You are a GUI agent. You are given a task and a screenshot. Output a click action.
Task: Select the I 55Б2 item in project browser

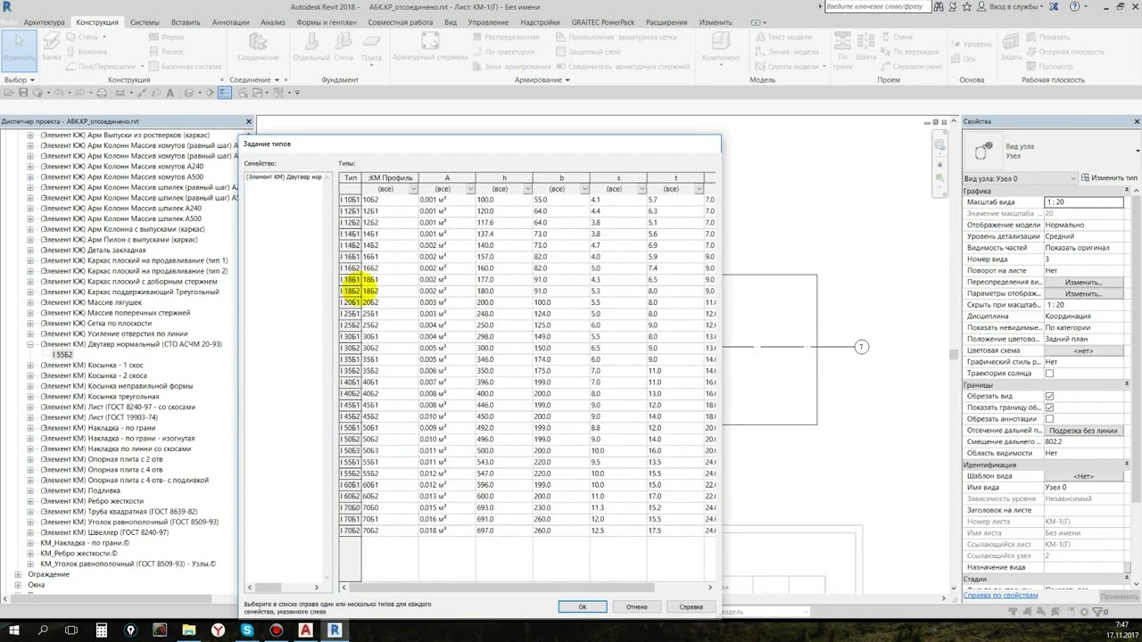click(62, 355)
